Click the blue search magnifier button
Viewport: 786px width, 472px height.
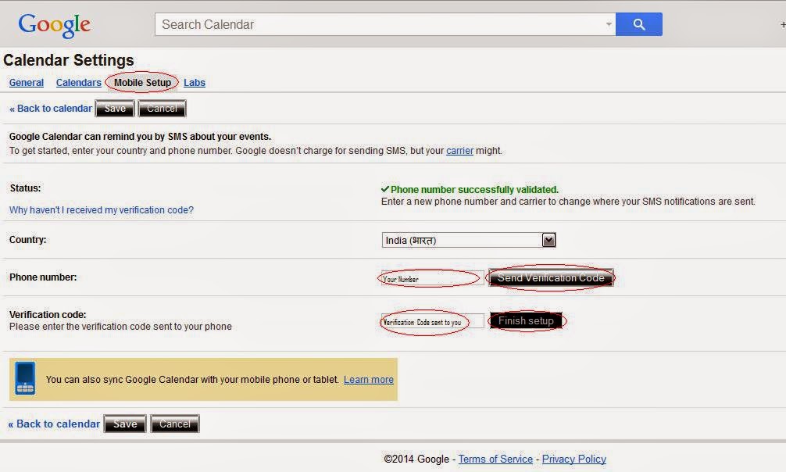point(638,24)
